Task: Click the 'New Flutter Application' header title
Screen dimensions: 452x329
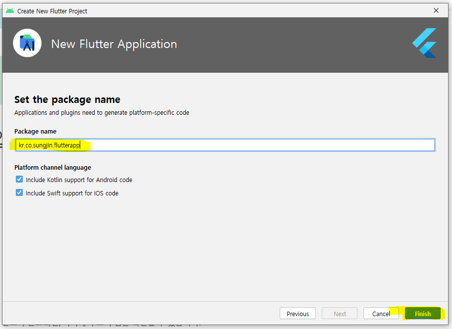Action: coord(114,44)
